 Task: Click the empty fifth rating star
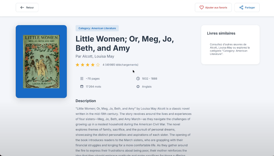pos(98,65)
